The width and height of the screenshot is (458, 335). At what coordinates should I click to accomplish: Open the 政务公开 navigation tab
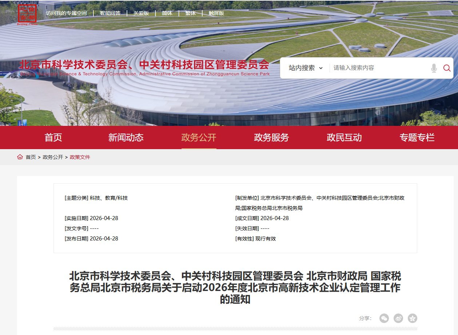pyautogui.click(x=199, y=137)
